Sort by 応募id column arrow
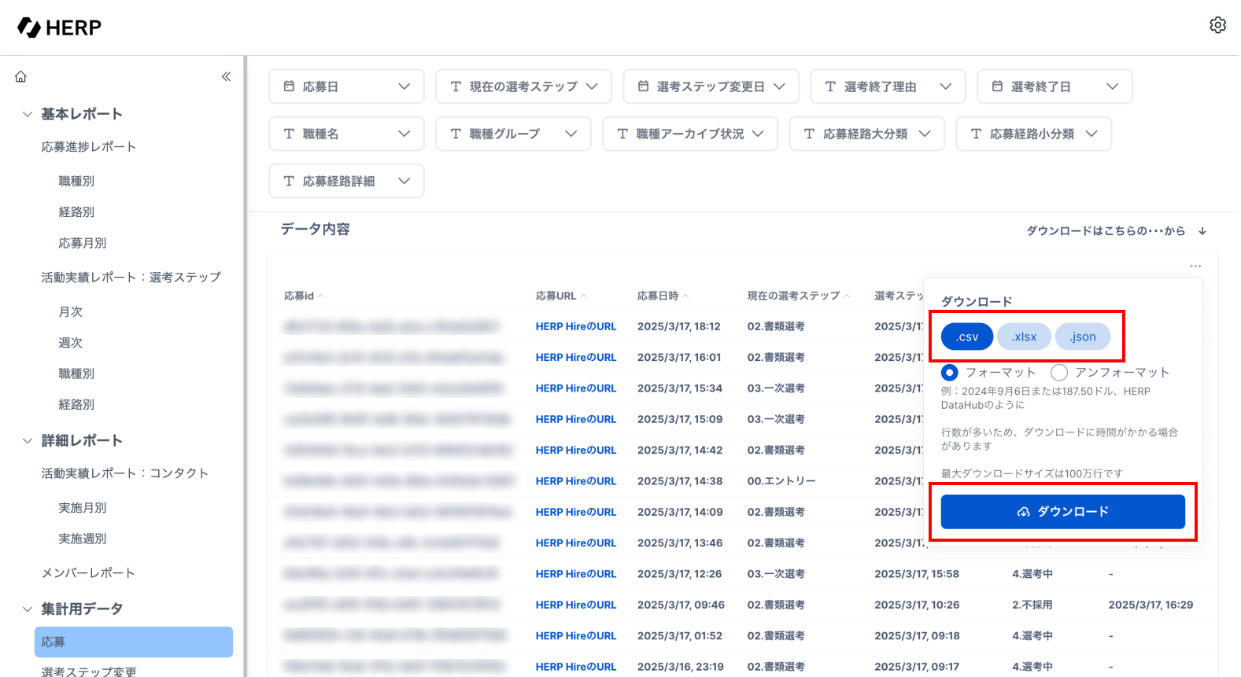1241x677 pixels. [x=321, y=296]
